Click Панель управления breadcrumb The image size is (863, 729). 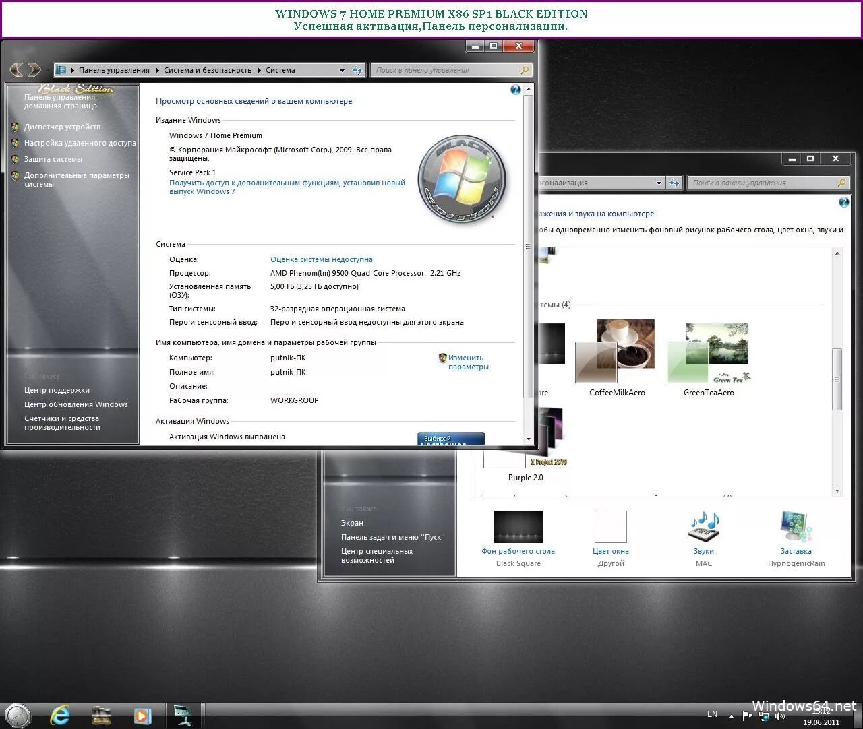point(114,70)
